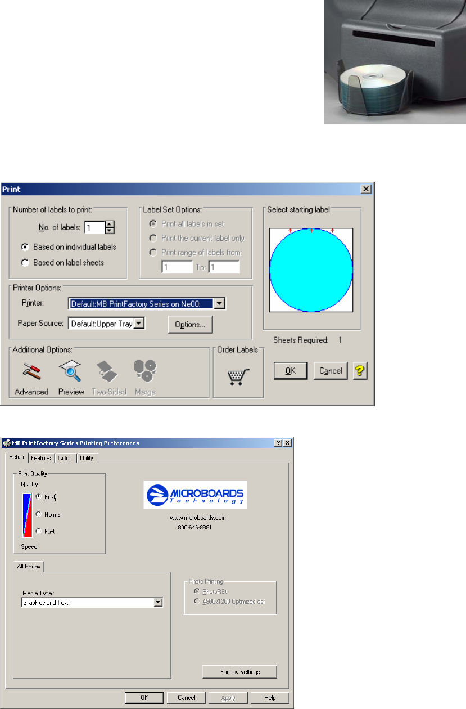Screen dimensions: 466x709
Task: Select 4800x1200 Optimized dpi option
Action: click(x=196, y=602)
